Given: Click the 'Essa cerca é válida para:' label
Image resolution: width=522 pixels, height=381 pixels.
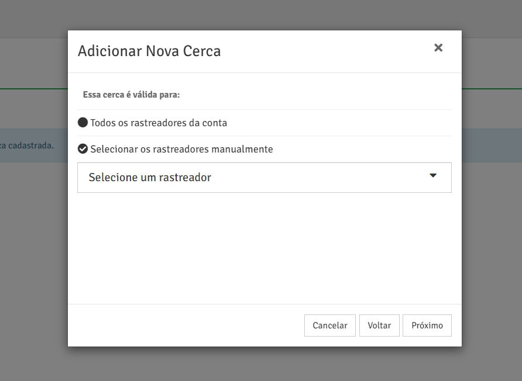Looking at the screenshot, I should tap(131, 95).
